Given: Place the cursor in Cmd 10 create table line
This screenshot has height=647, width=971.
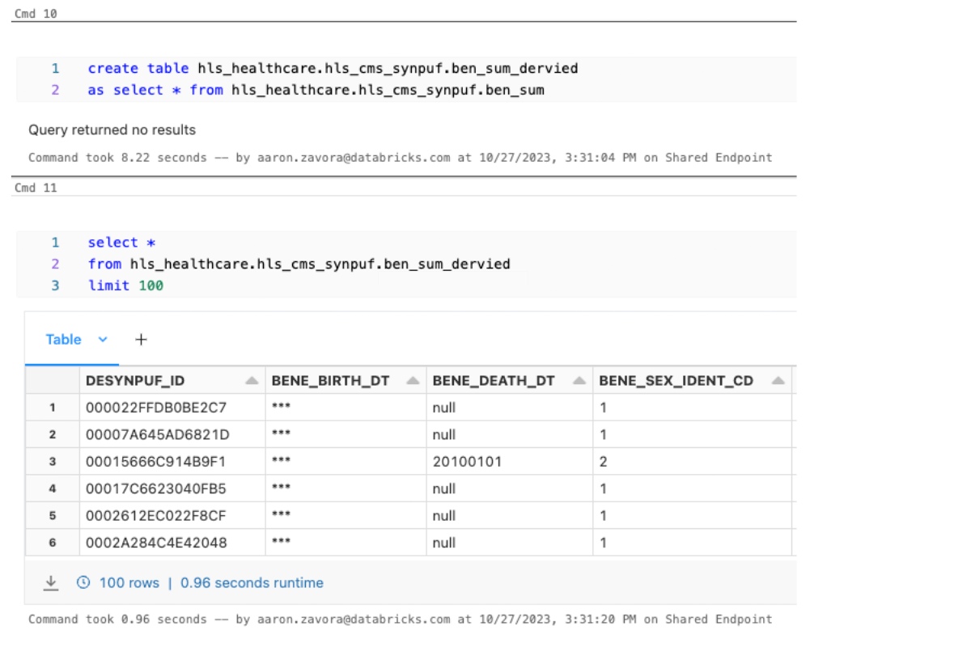Looking at the screenshot, I should [x=333, y=69].
